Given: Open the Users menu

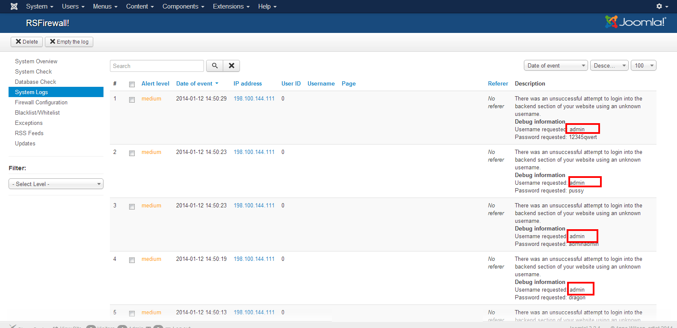Looking at the screenshot, I should click(73, 6).
